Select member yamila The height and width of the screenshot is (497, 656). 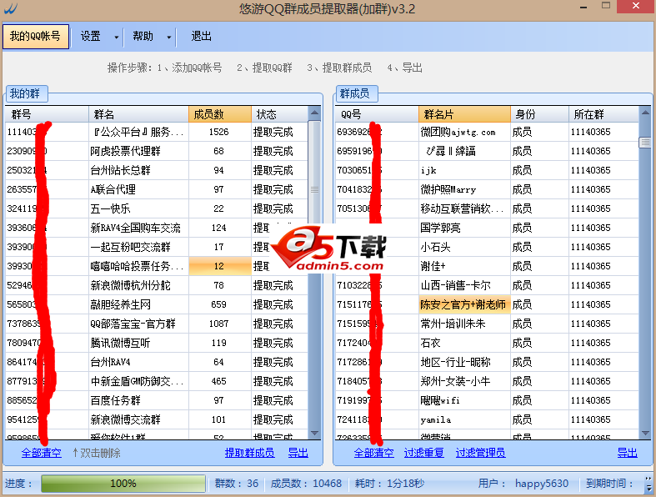pos(487,419)
